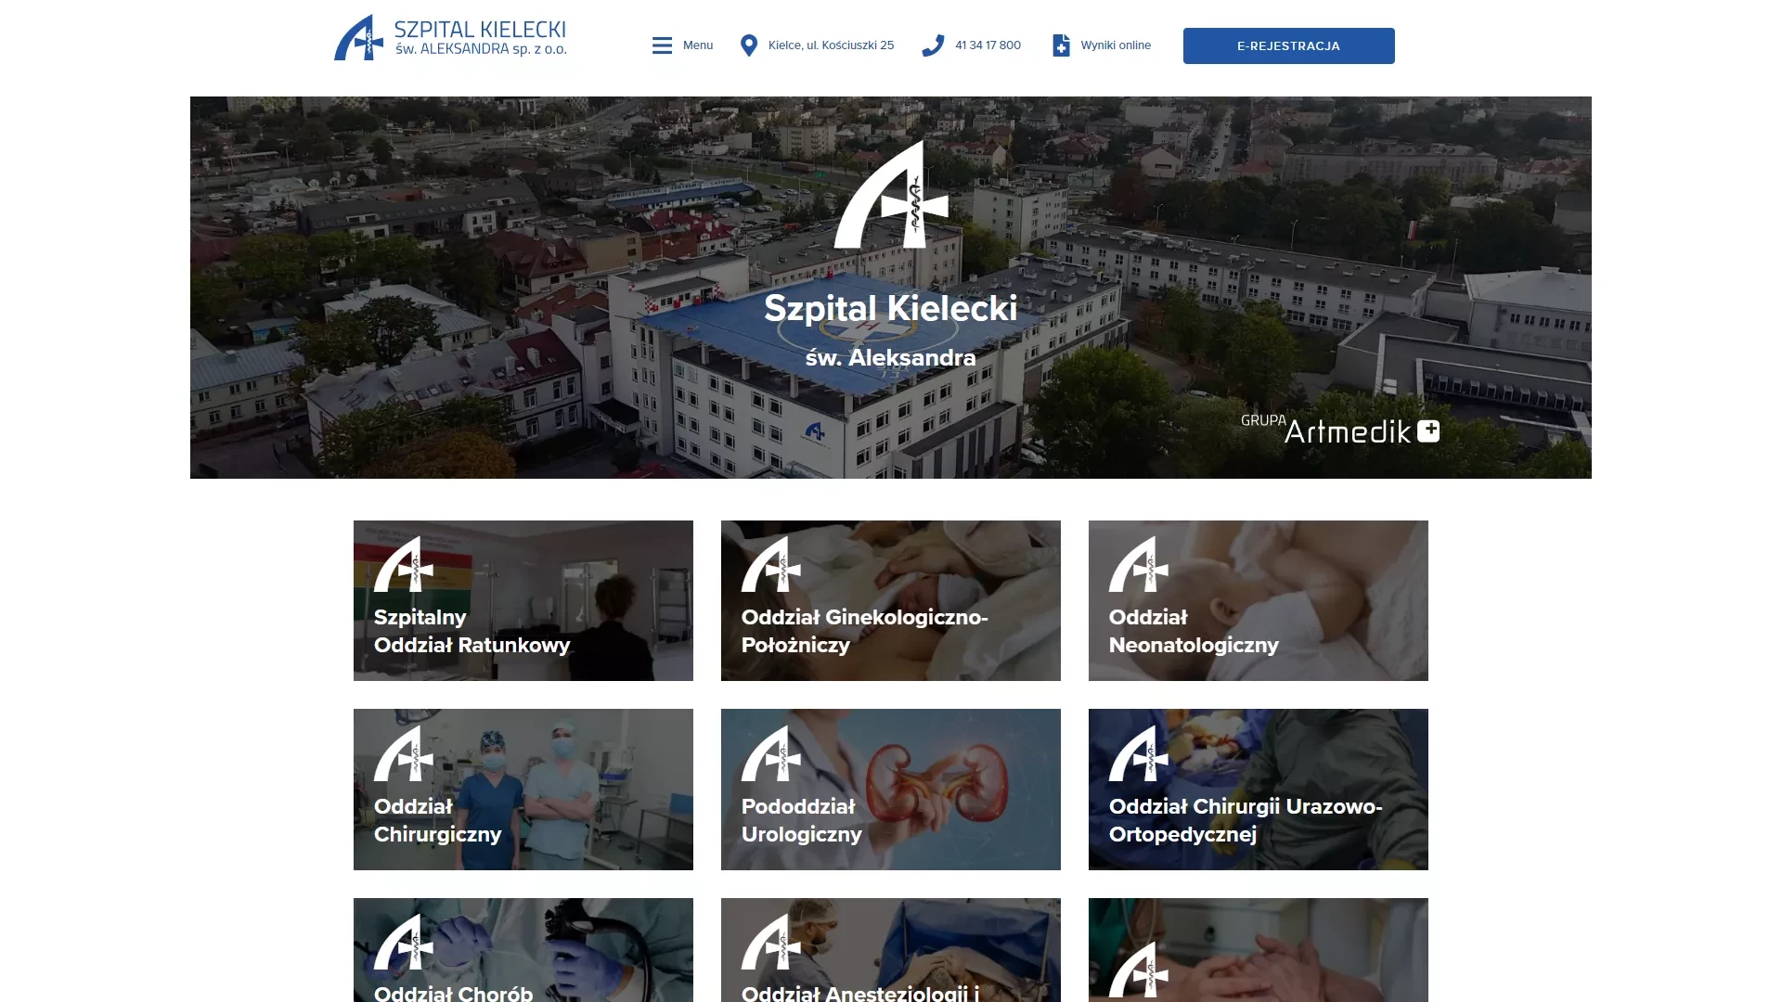Click the Artmedik plus icon
The image size is (1782, 1002).
click(1428, 430)
